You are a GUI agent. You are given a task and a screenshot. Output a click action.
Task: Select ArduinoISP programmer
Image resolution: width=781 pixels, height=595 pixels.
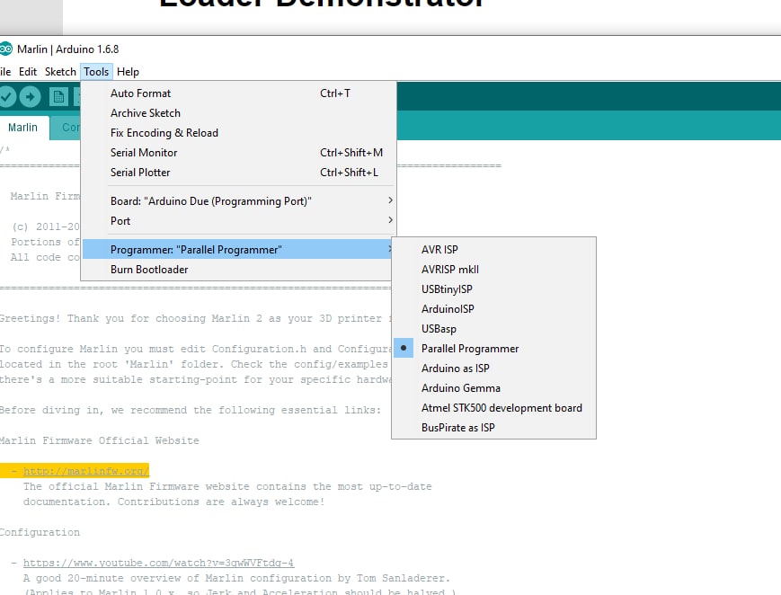(x=493, y=309)
